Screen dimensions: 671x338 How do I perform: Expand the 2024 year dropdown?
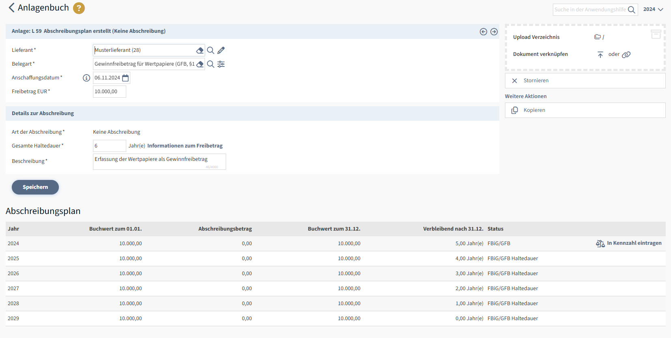pyautogui.click(x=653, y=9)
